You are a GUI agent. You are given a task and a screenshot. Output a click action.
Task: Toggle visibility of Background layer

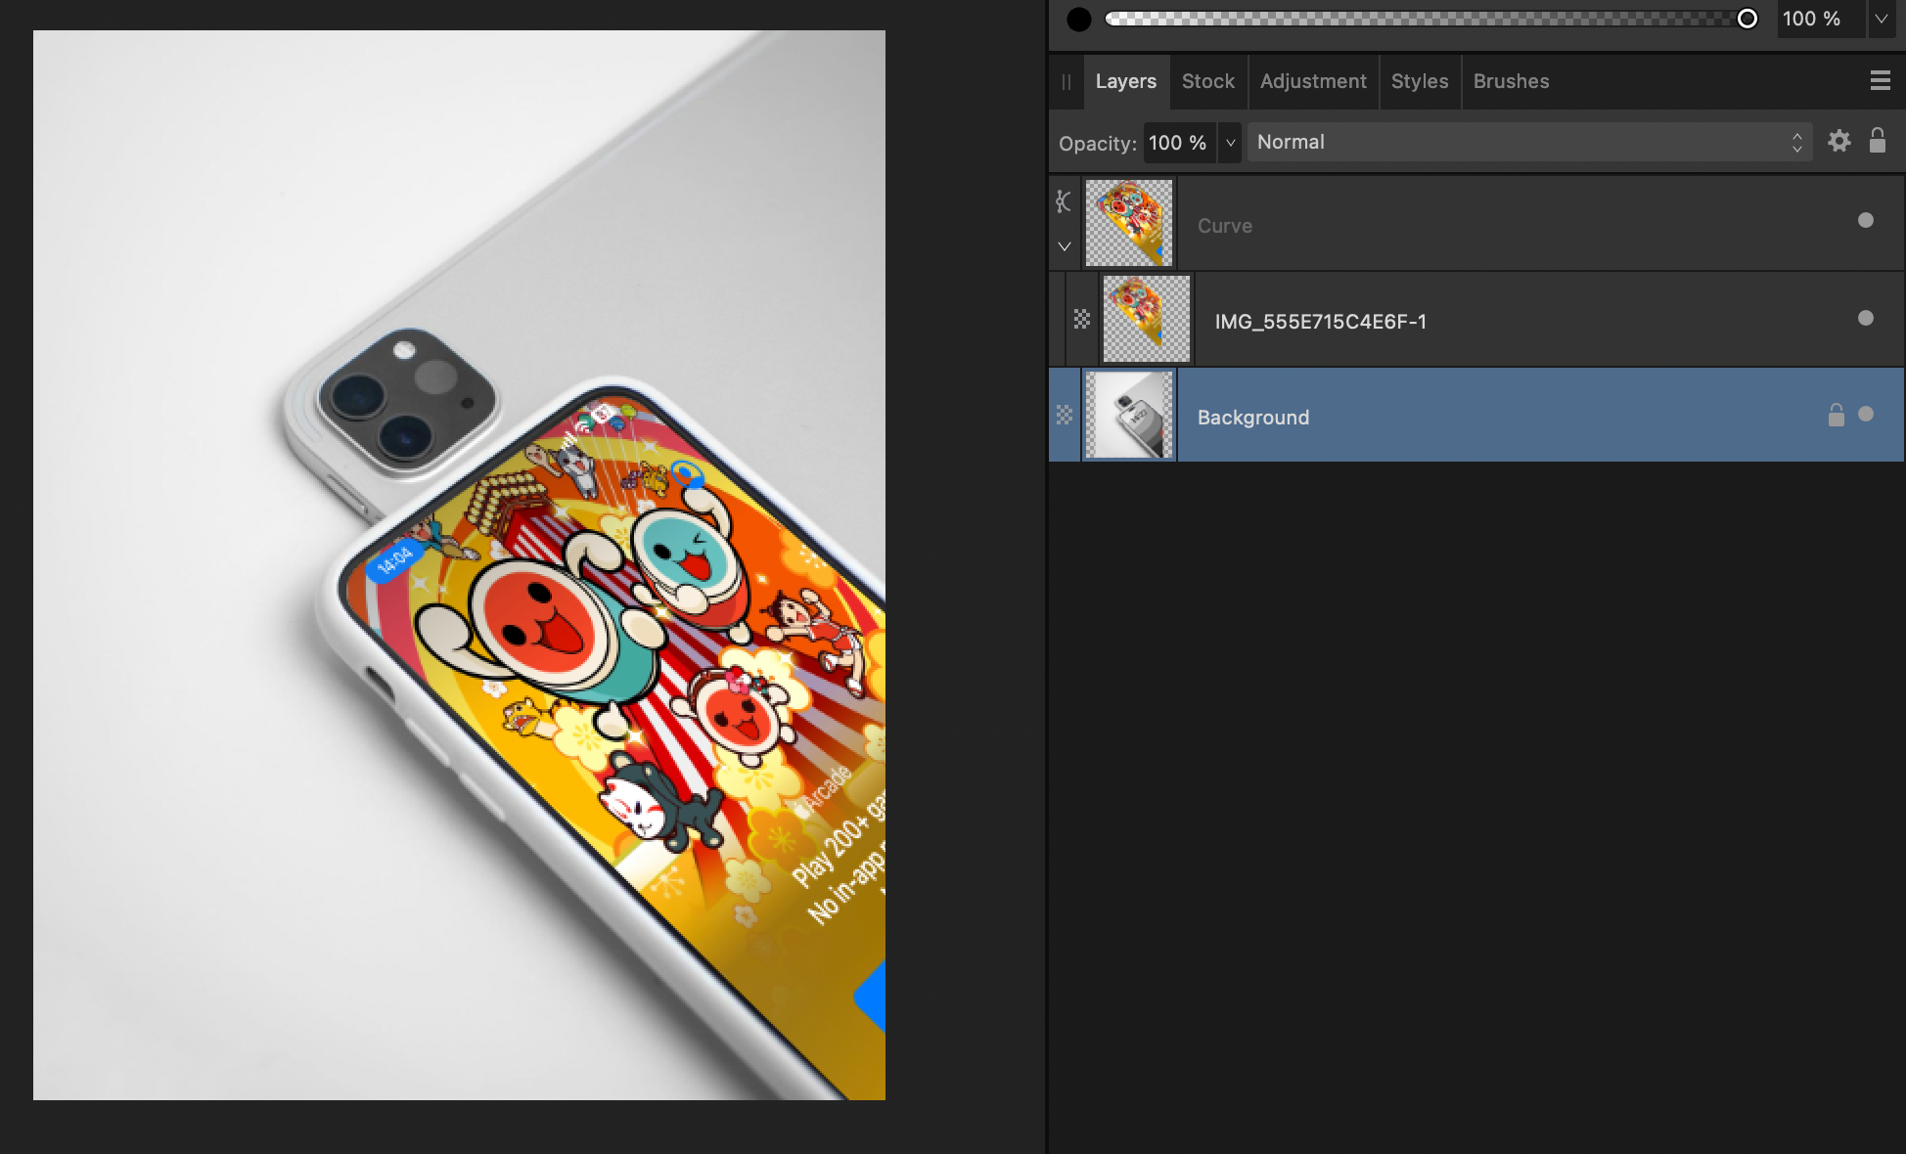pos(1865,414)
